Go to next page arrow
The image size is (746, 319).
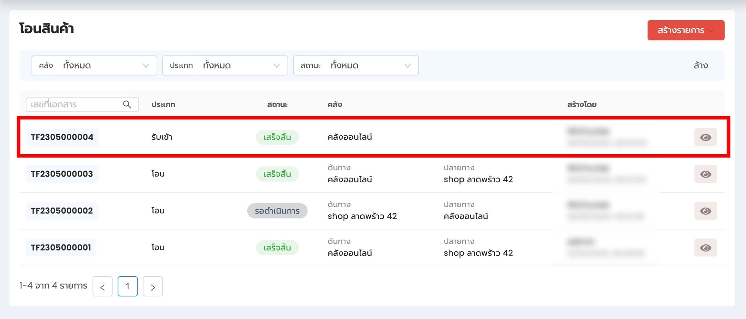153,287
